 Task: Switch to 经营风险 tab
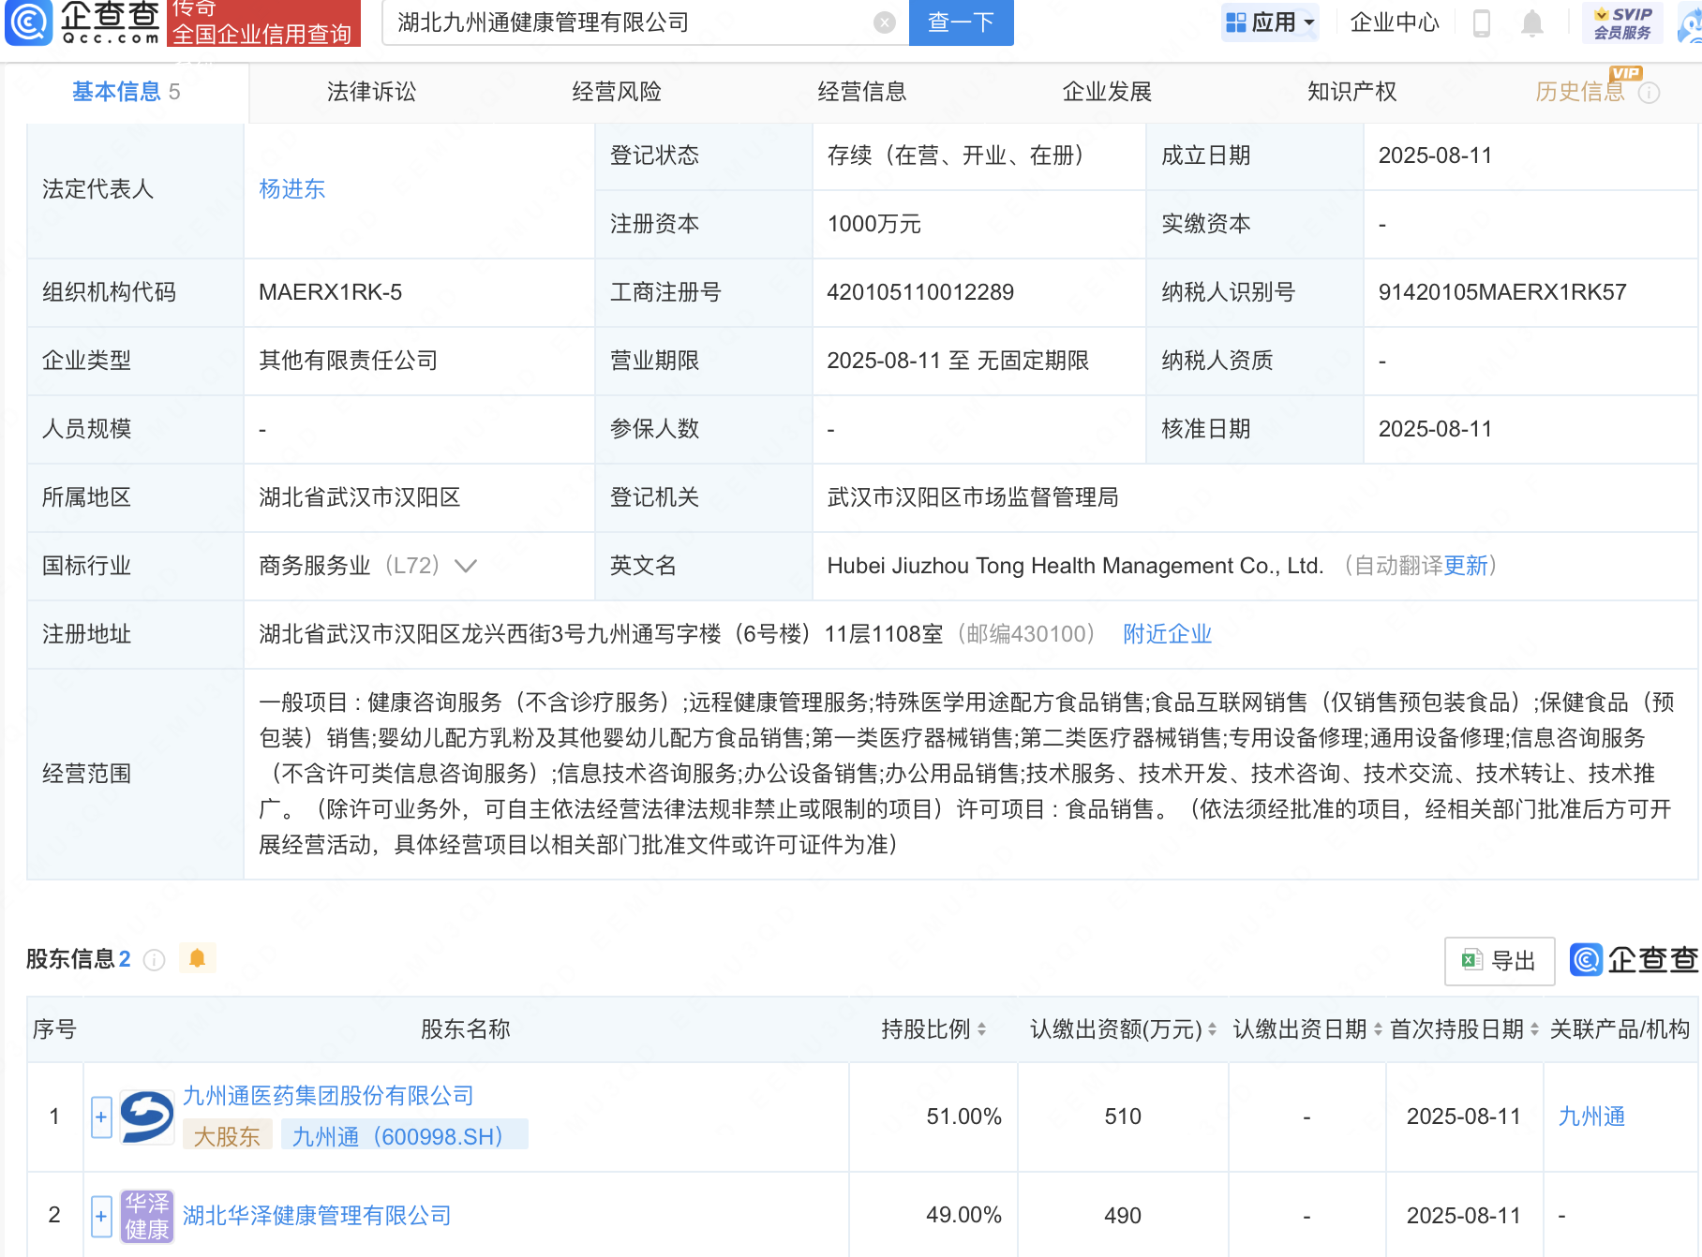pyautogui.click(x=617, y=92)
